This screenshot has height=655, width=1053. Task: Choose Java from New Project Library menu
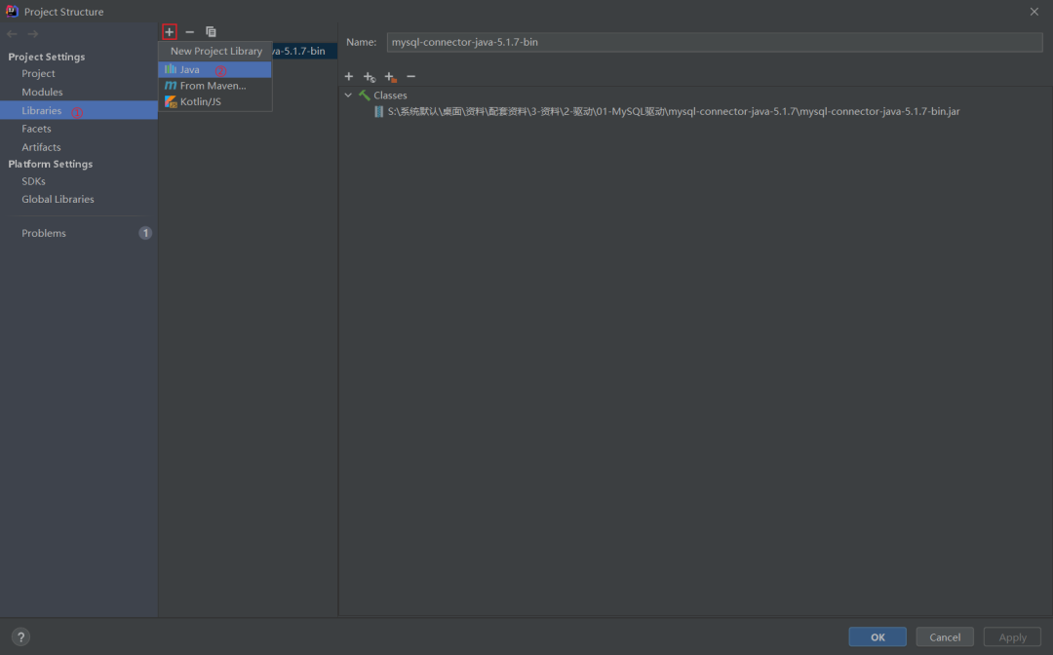click(214, 70)
